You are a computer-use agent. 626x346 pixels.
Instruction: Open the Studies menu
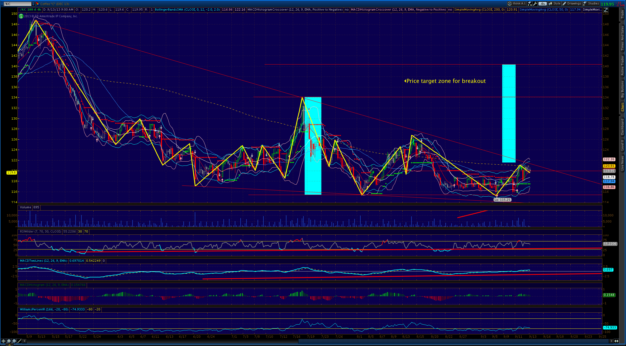(x=591, y=4)
